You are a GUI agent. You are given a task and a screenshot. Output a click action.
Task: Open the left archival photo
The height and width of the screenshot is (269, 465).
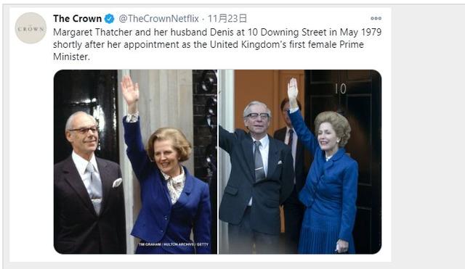(136, 162)
